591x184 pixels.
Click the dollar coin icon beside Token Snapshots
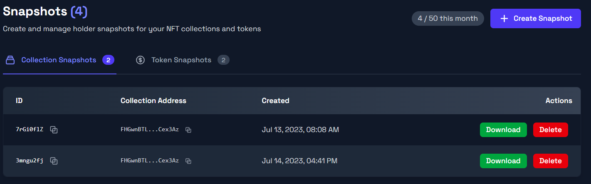140,60
